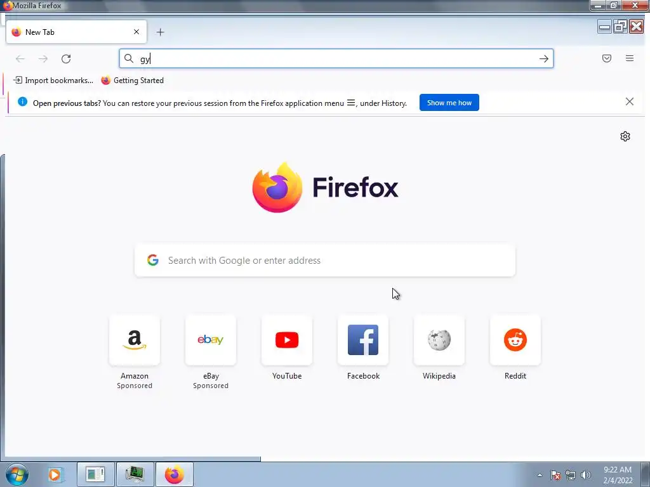
Task: Click the Search with Google box
Action: (x=325, y=261)
